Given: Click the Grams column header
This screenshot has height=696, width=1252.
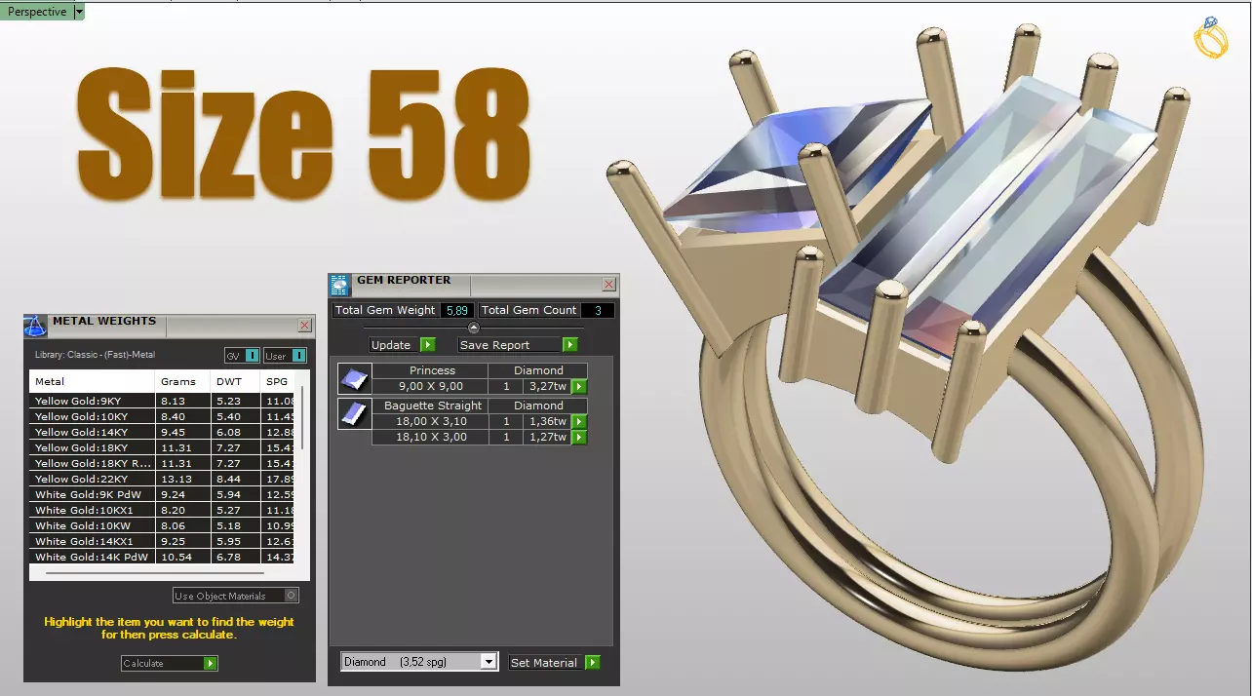Looking at the screenshot, I should tap(182, 381).
